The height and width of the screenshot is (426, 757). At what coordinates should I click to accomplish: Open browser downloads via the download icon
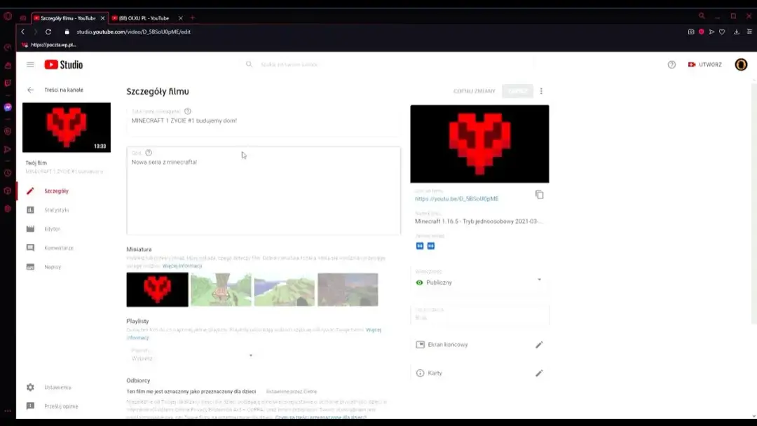[x=737, y=32]
